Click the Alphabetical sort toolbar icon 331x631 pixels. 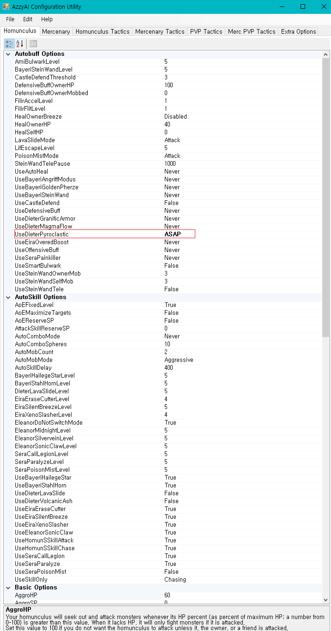(20, 44)
